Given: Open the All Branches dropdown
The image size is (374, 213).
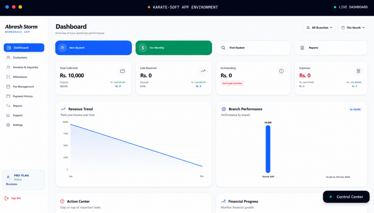Looking at the screenshot, I should point(319,28).
